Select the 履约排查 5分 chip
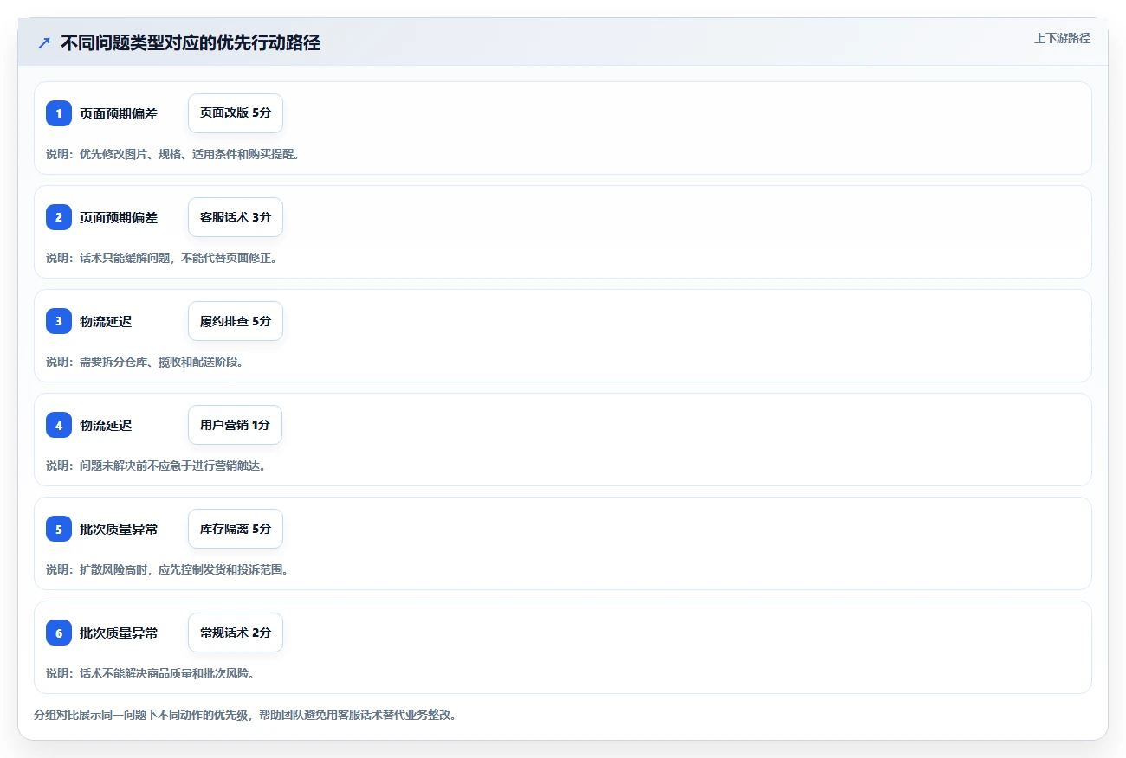 click(x=236, y=321)
